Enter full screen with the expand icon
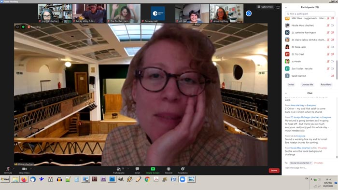 278,7
